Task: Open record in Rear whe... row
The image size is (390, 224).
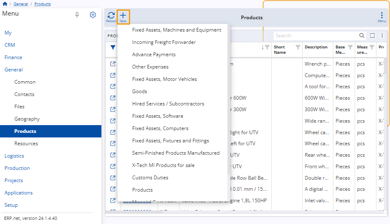Action: coord(113,155)
